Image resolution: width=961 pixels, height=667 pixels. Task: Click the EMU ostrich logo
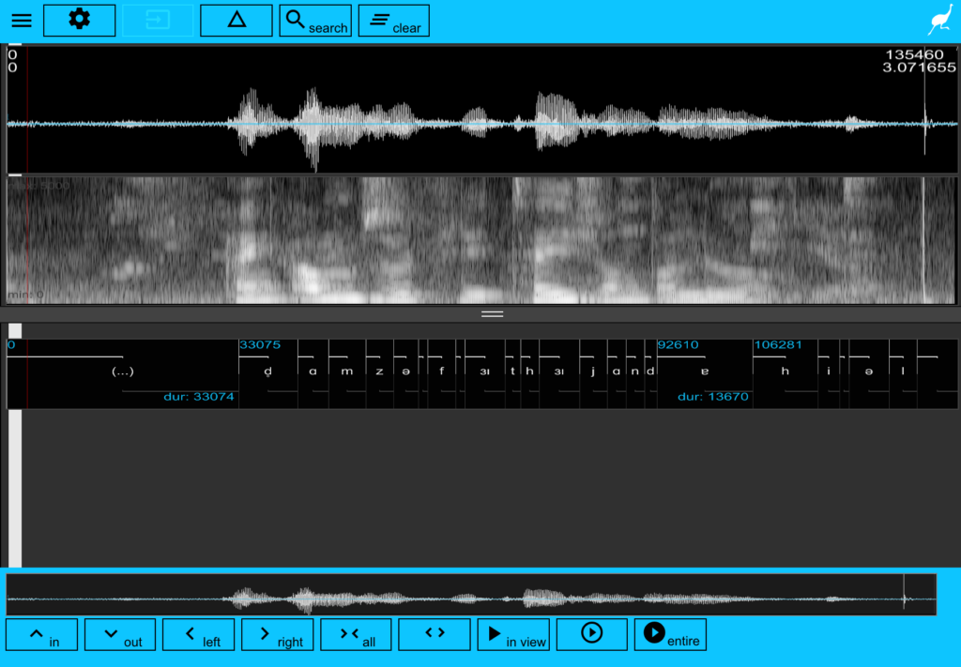939,21
